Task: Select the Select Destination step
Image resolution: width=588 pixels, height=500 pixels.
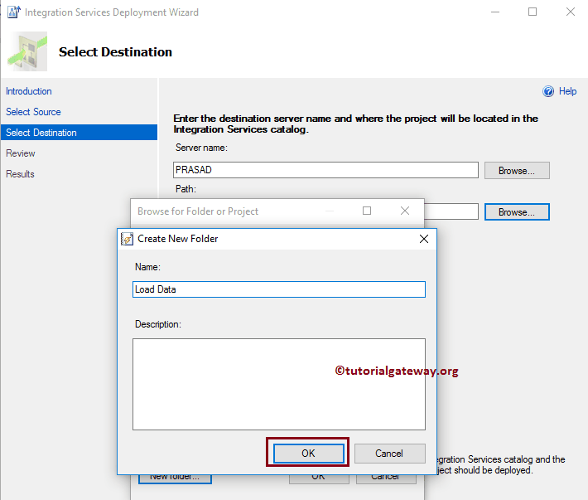Action: (79, 133)
